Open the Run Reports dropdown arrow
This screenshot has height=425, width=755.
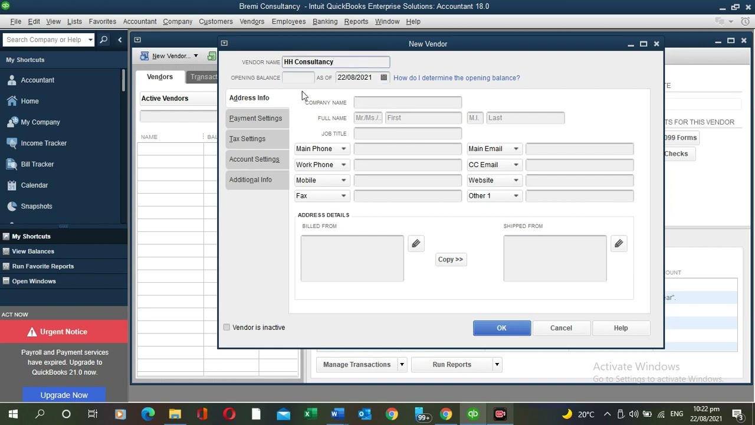pyautogui.click(x=497, y=365)
